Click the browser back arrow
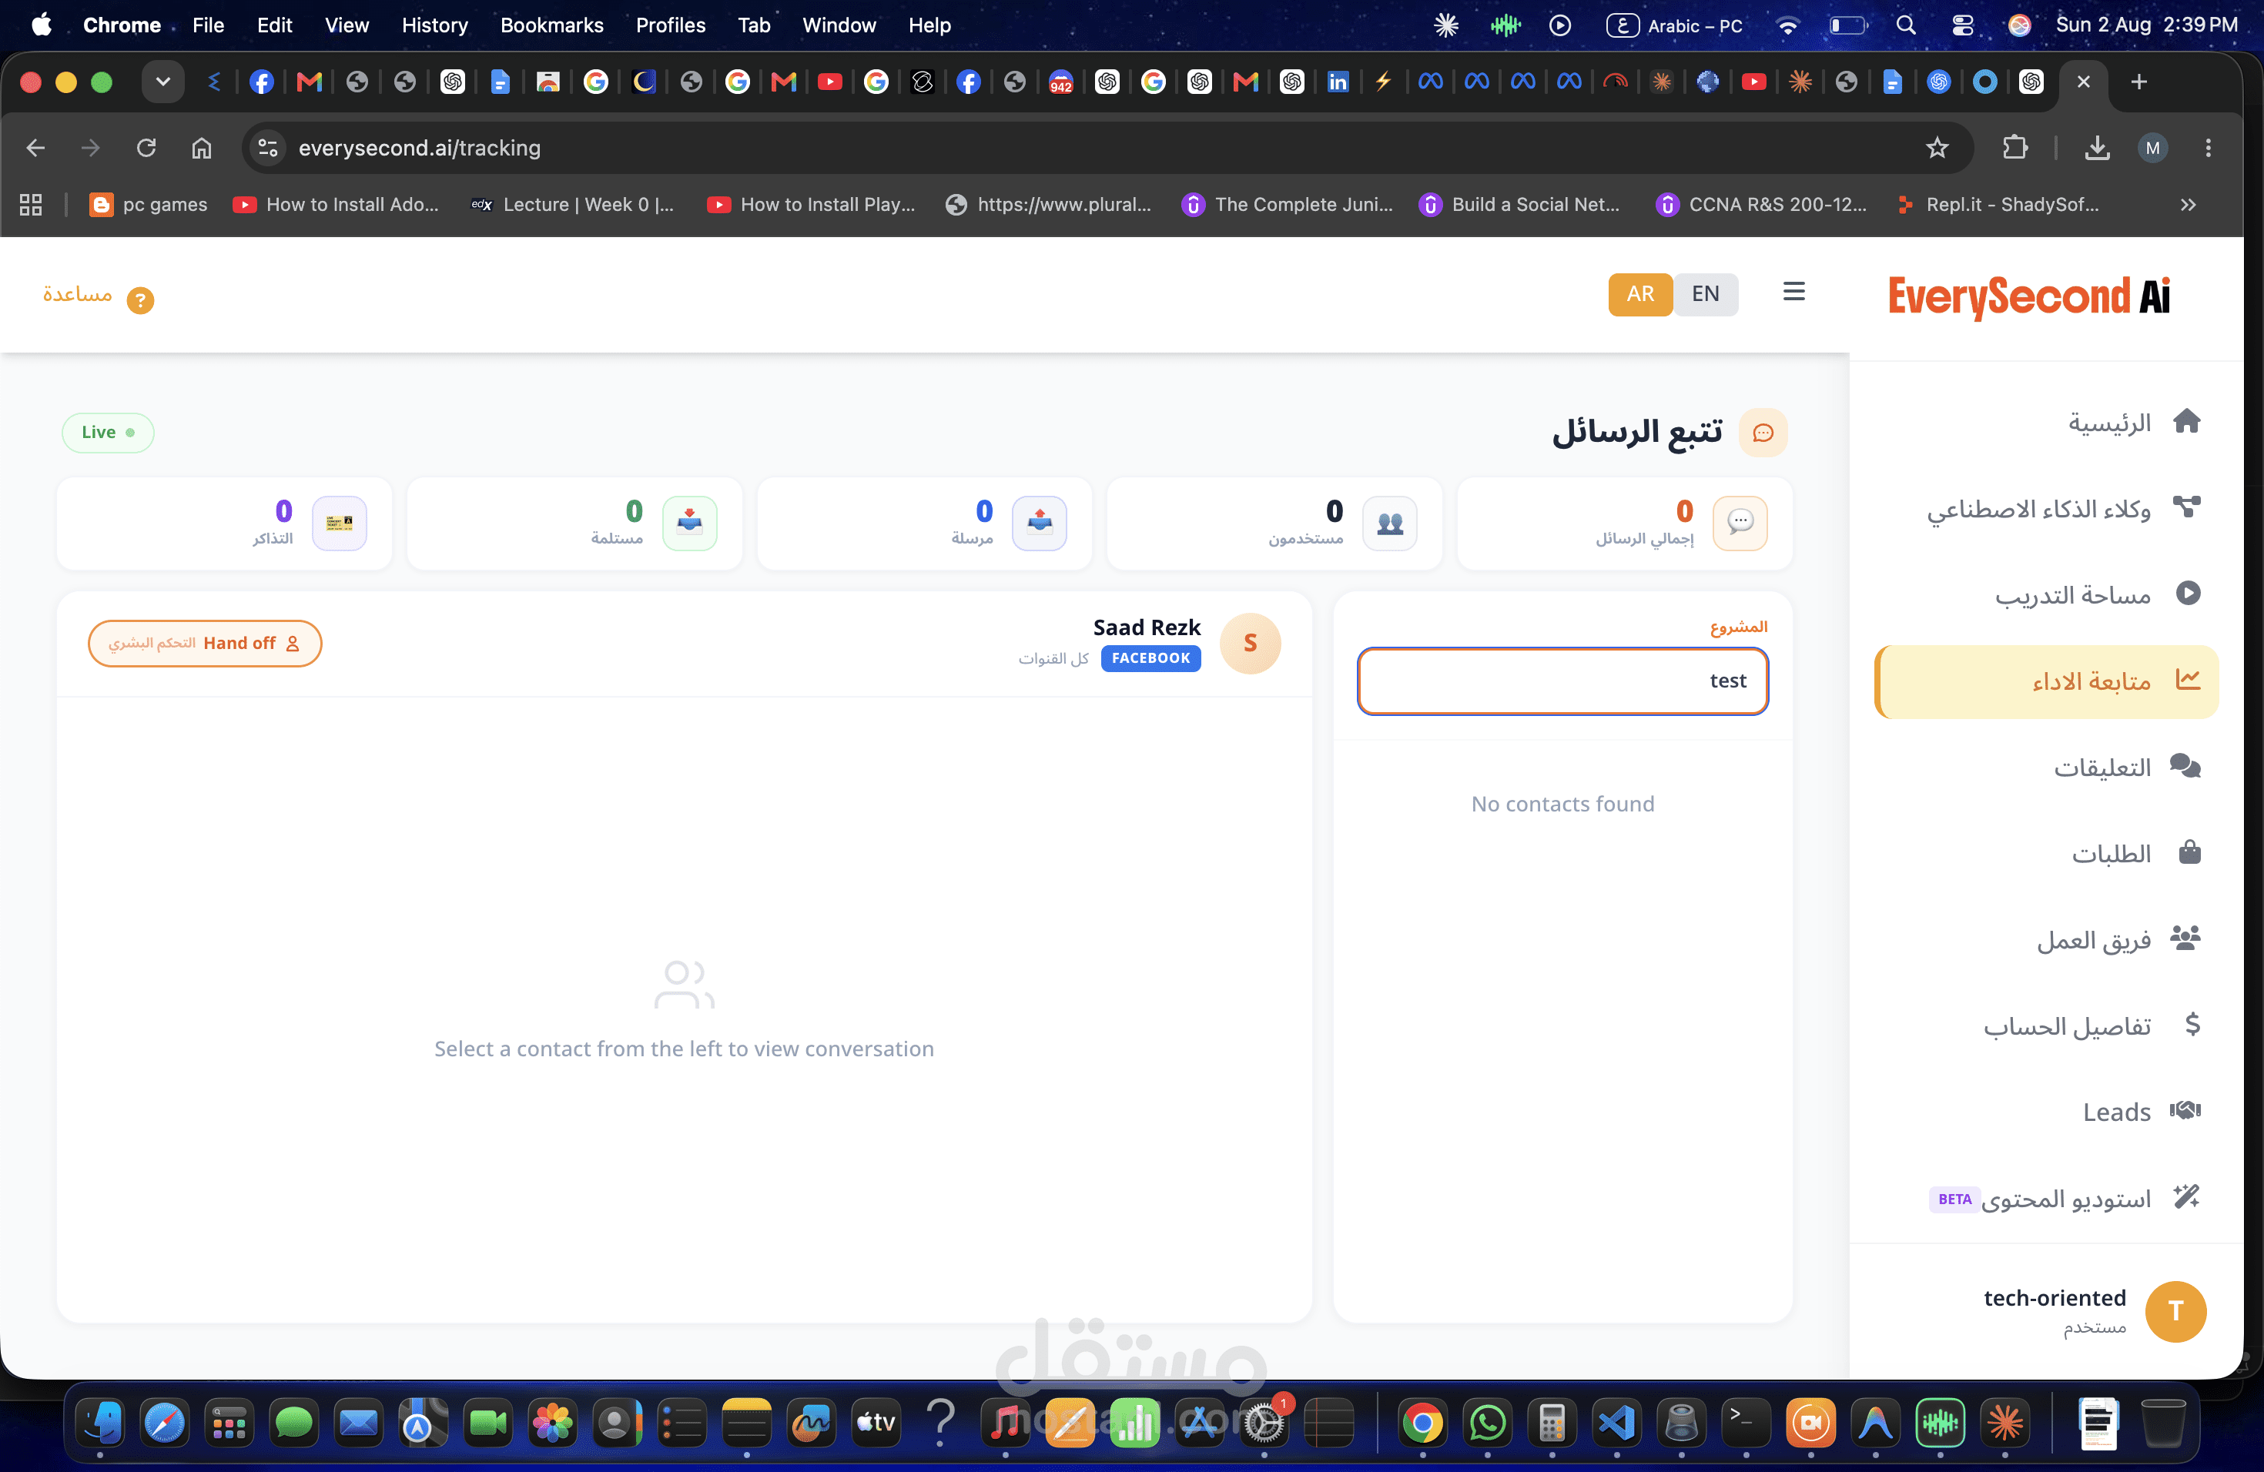Viewport: 2264px width, 1472px height. (36, 147)
